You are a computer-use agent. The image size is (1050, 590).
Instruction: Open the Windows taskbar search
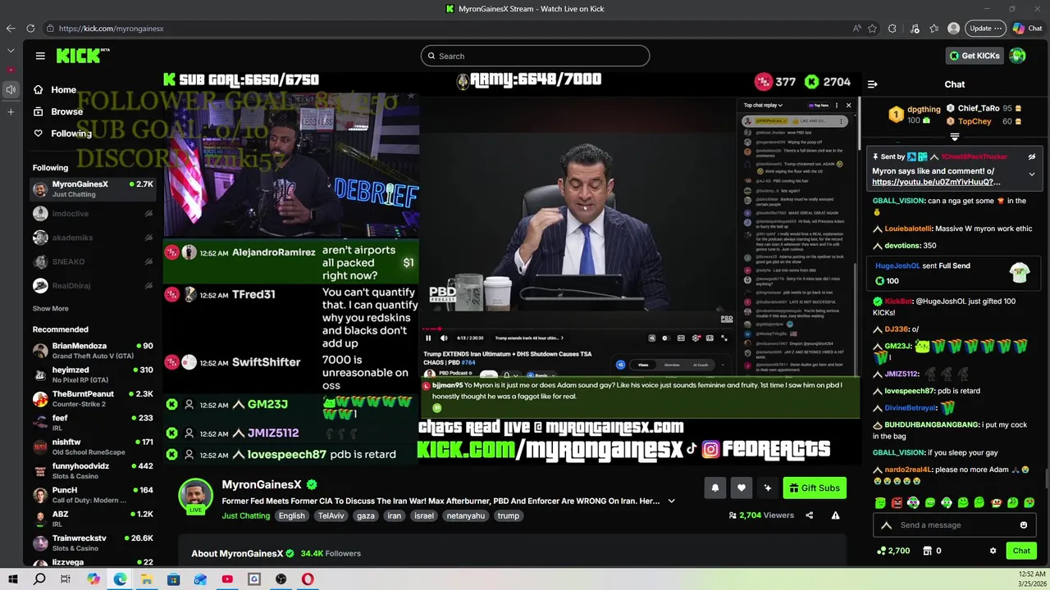coord(39,579)
